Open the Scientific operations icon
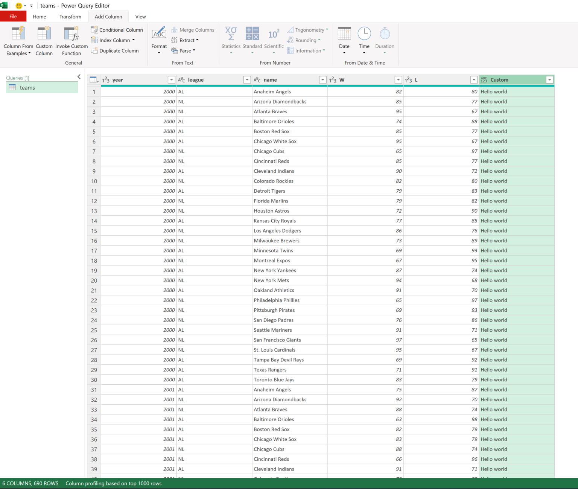 click(274, 34)
